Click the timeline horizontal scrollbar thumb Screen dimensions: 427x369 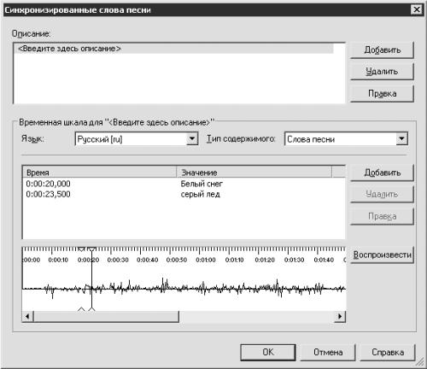[106, 316]
